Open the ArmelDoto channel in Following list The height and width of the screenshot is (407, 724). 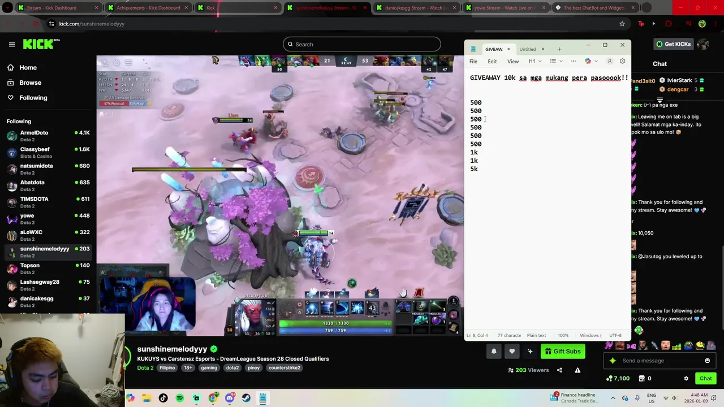[48, 136]
